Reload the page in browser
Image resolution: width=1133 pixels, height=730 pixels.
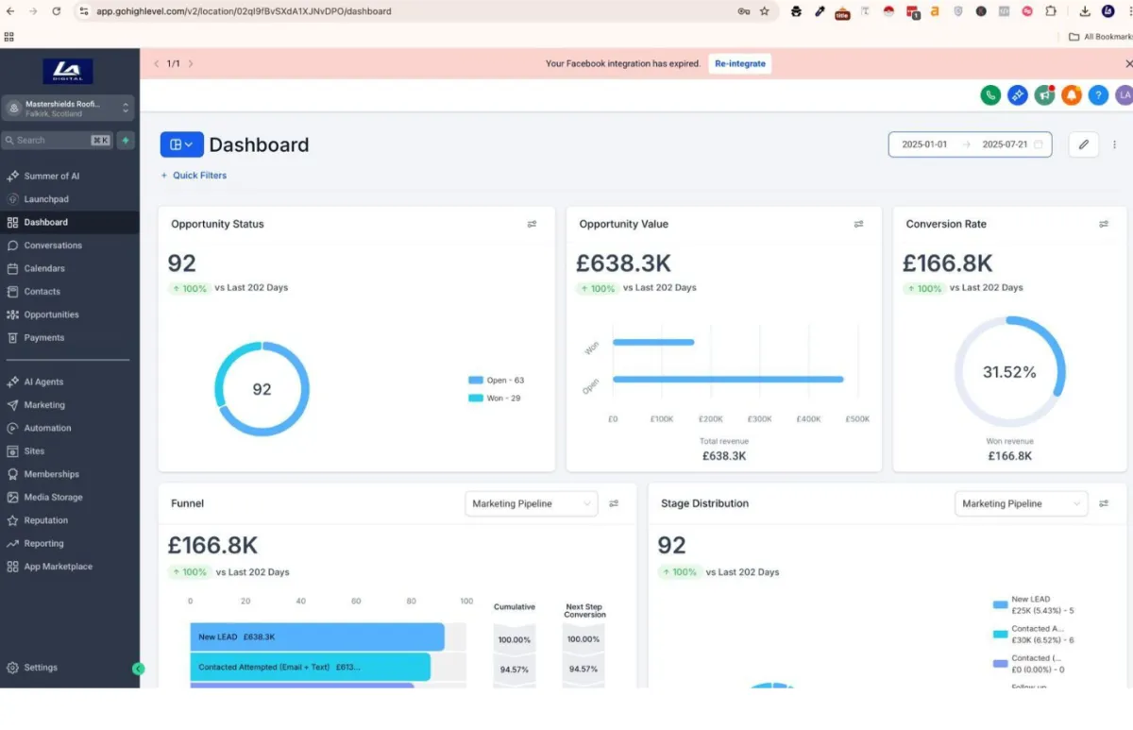pyautogui.click(x=57, y=11)
